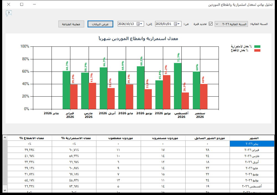Click the معدل الانقطاع % column header
Screen dimensions: 277x195
30,138
